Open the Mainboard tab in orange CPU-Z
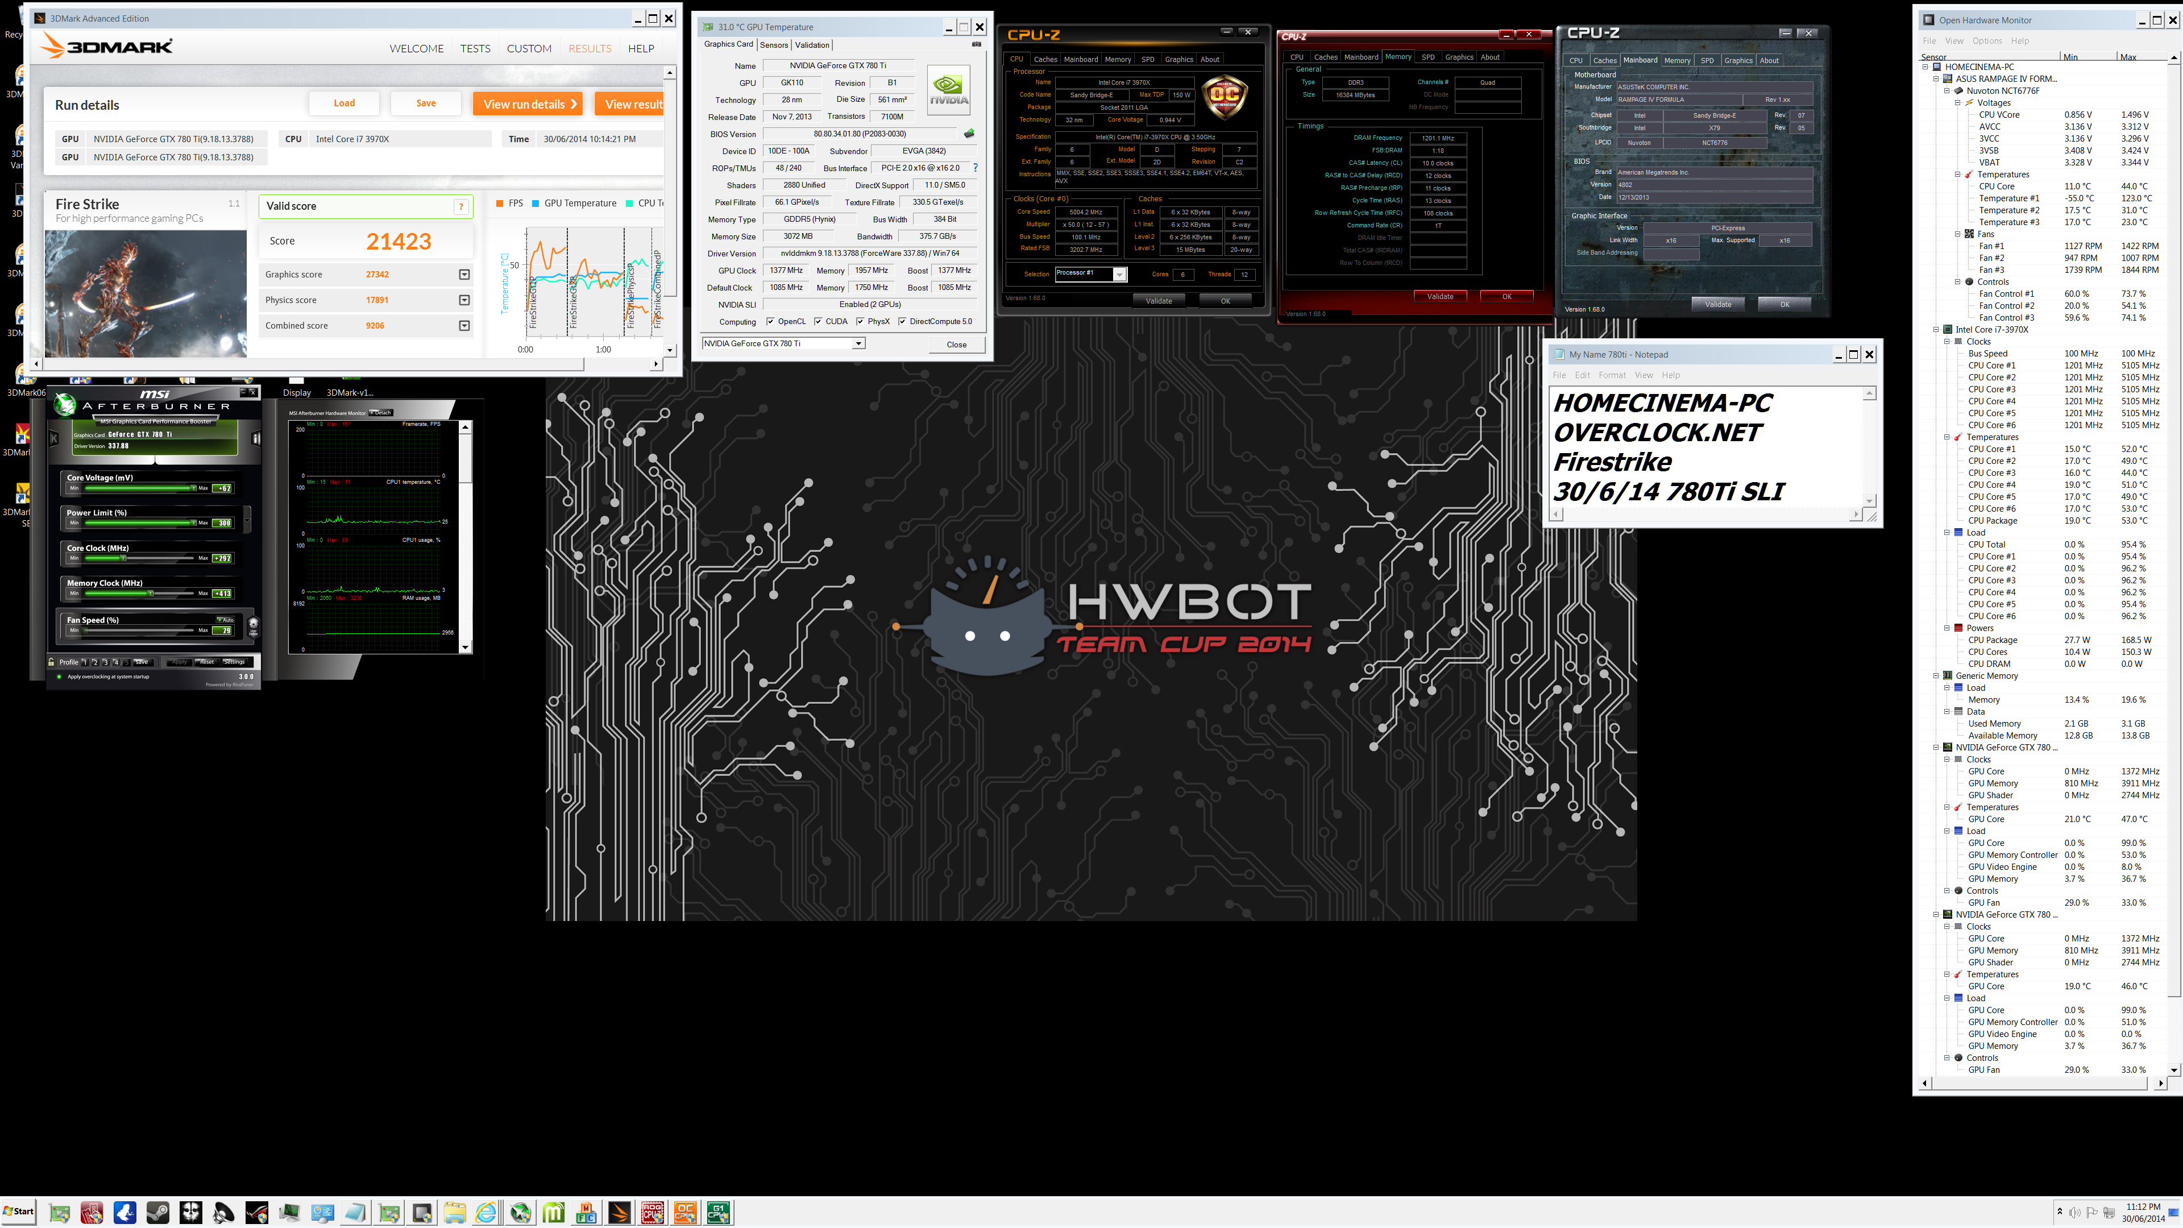The height and width of the screenshot is (1228, 2183). (x=1081, y=59)
